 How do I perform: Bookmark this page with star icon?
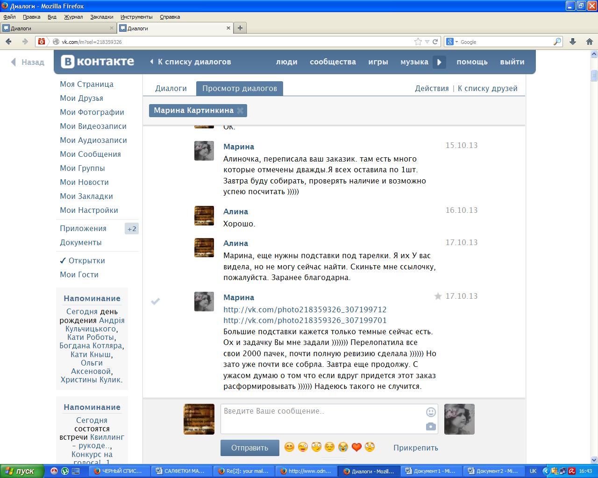tap(418, 42)
